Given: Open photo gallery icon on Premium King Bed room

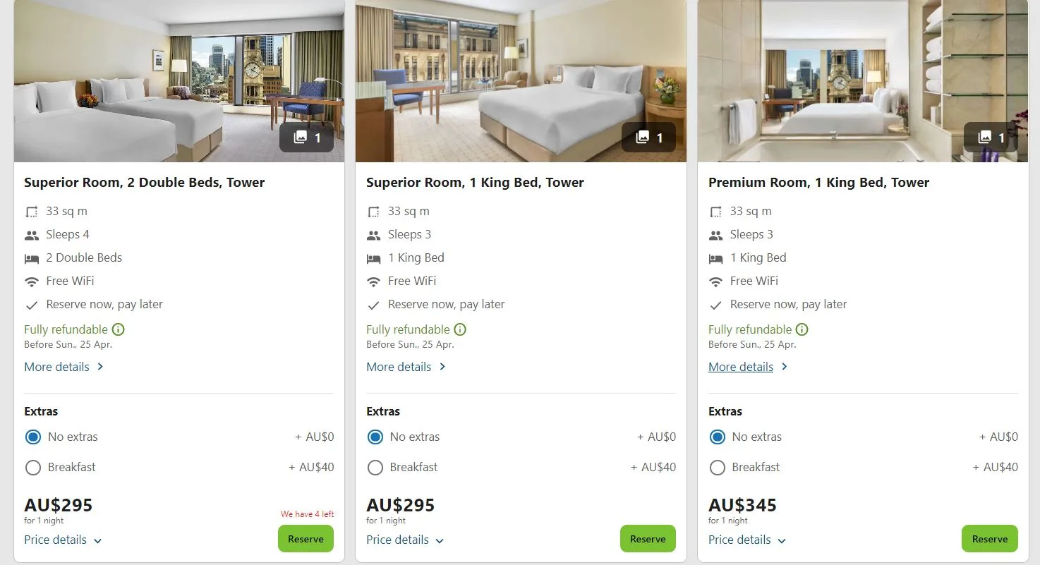Looking at the screenshot, I should [x=991, y=138].
